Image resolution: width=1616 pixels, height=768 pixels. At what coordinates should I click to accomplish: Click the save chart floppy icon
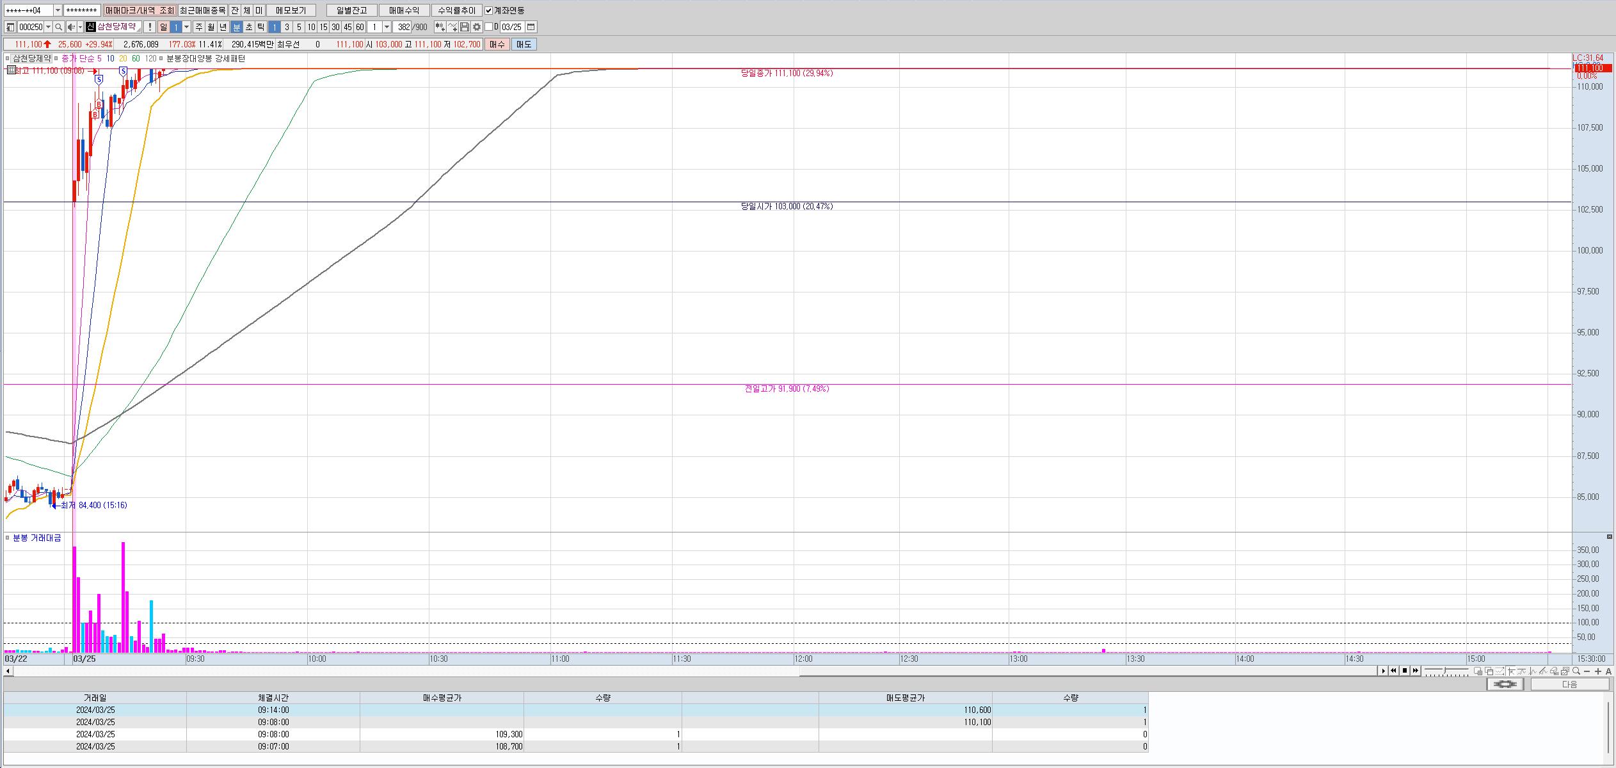pyautogui.click(x=465, y=27)
